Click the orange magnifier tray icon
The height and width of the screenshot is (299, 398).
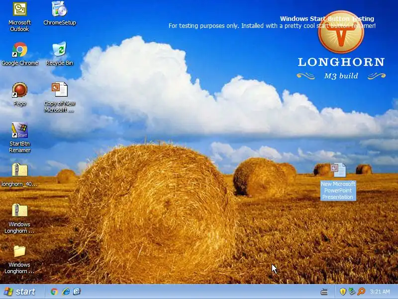pyautogui.click(x=361, y=292)
